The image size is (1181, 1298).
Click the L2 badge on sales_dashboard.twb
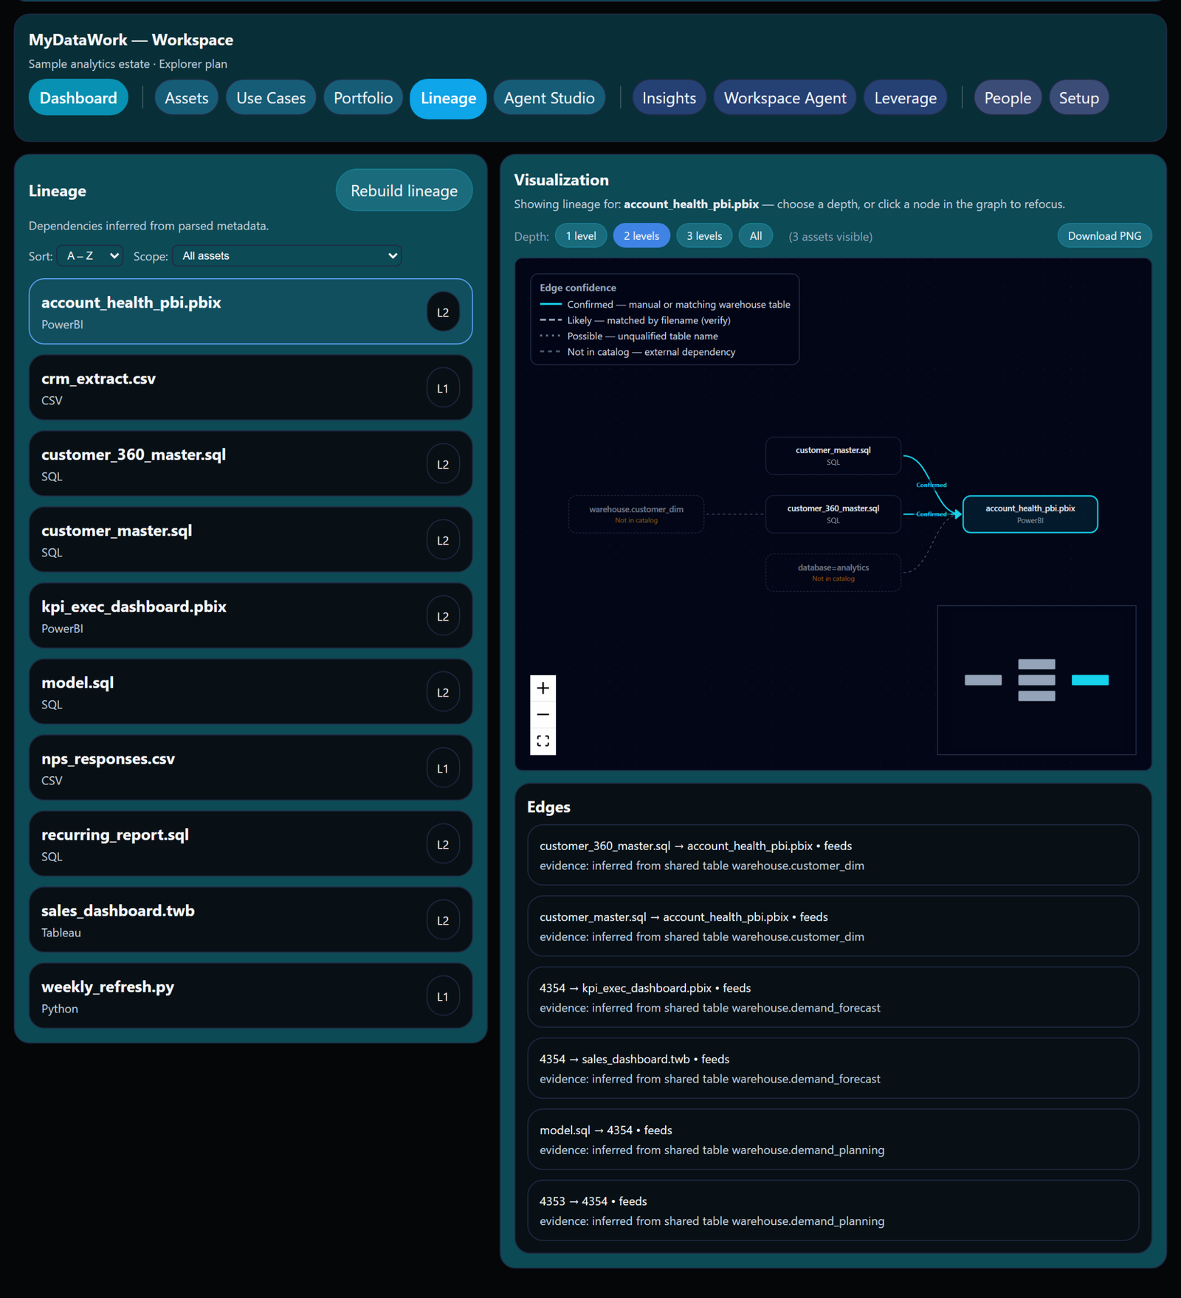coord(443,920)
